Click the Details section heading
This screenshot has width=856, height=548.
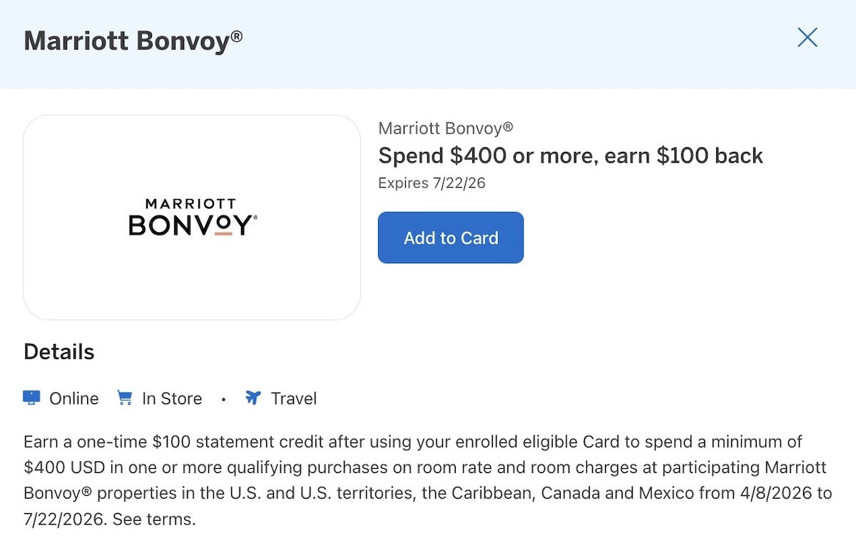coord(59,352)
